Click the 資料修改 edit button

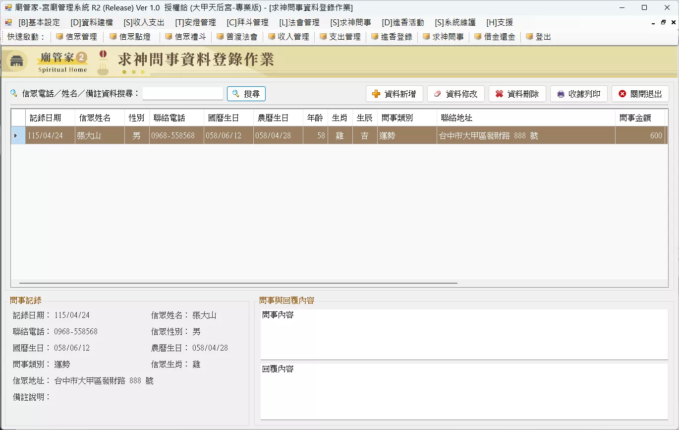(x=456, y=94)
